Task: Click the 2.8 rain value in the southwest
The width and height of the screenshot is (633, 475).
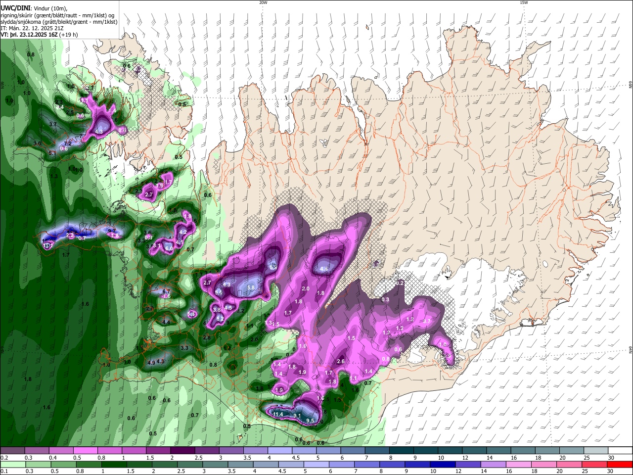Action: point(207,337)
